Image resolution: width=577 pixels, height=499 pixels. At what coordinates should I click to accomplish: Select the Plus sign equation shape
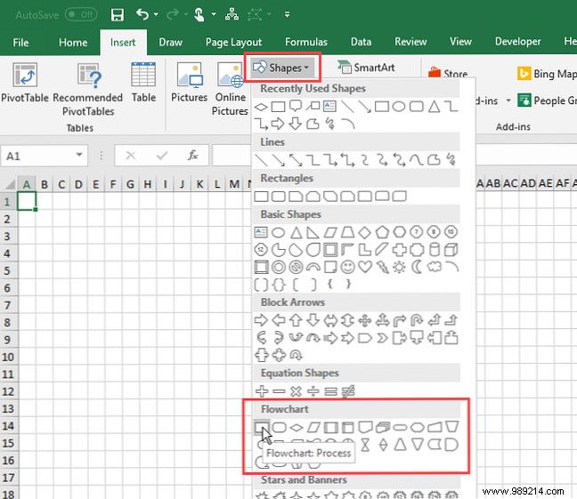pyautogui.click(x=261, y=391)
